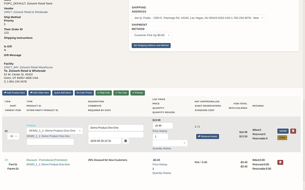The width and height of the screenshot is (305, 190).
Task: Click the N/A / -3.40 cell
Action: [201, 162]
